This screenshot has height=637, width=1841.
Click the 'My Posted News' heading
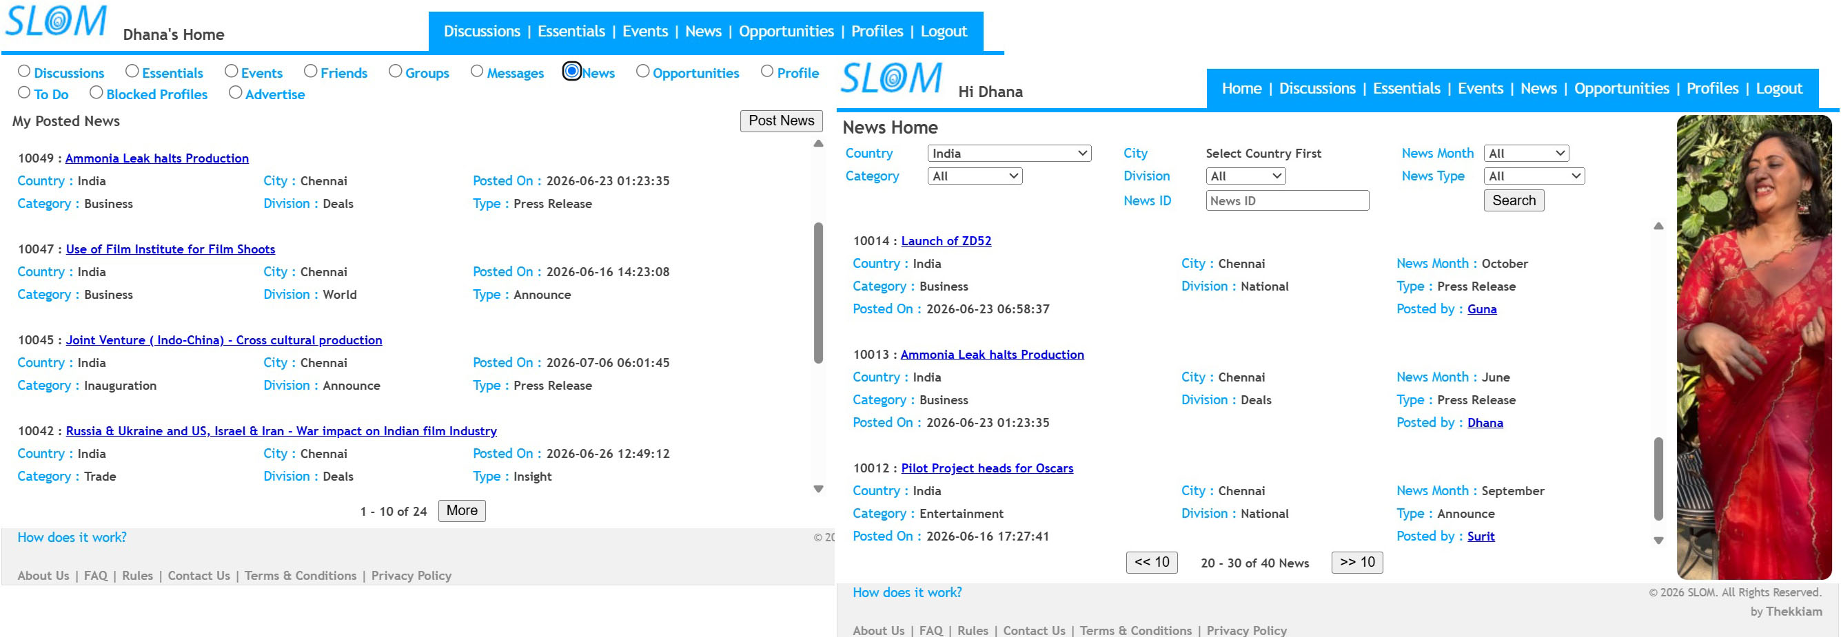pyautogui.click(x=65, y=121)
